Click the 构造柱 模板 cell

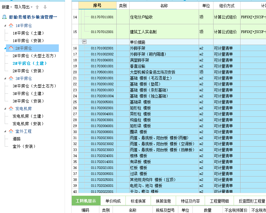[x=164, y=120]
